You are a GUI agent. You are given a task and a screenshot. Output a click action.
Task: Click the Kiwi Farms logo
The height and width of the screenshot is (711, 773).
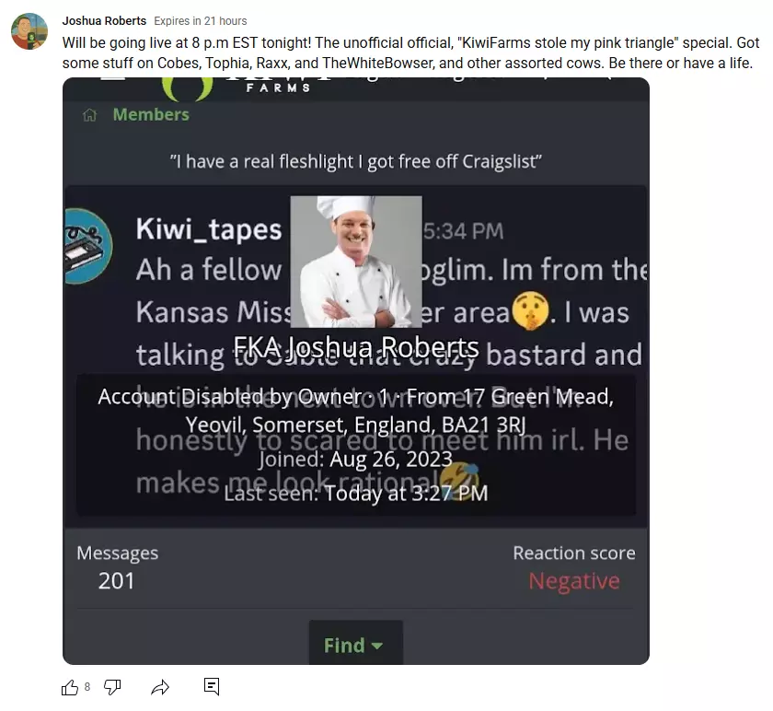point(237,87)
